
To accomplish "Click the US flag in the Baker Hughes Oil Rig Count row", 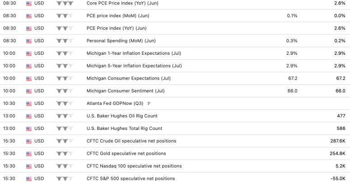I will click(29, 116).
